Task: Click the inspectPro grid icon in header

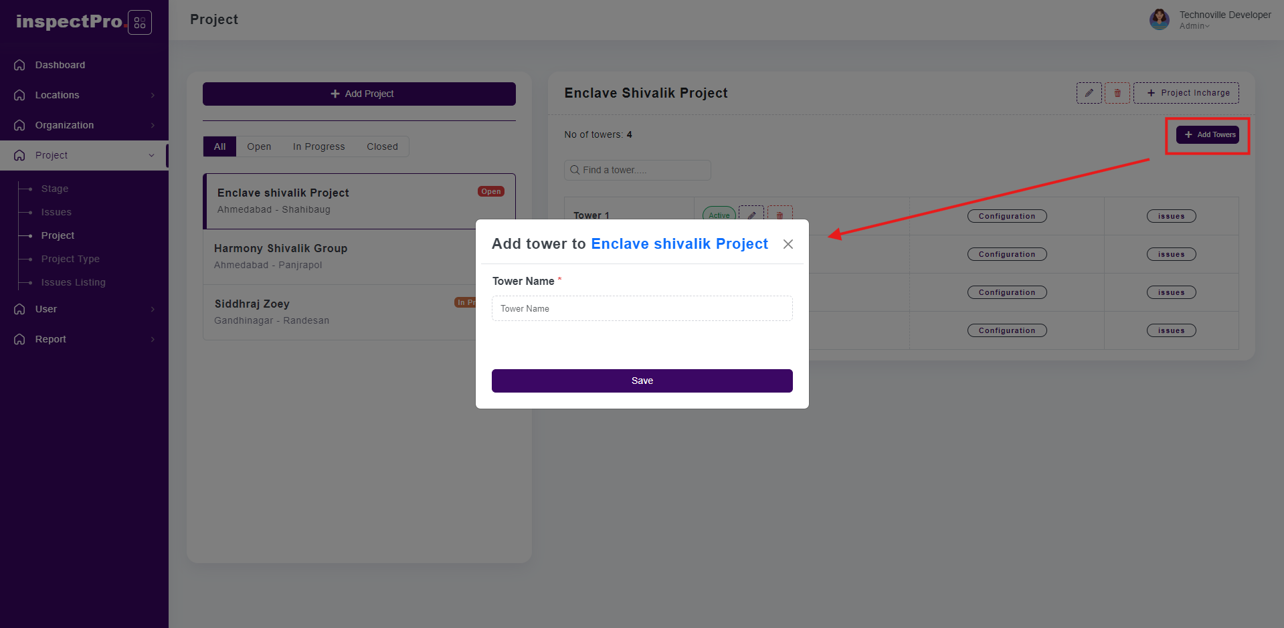Action: pyautogui.click(x=139, y=23)
